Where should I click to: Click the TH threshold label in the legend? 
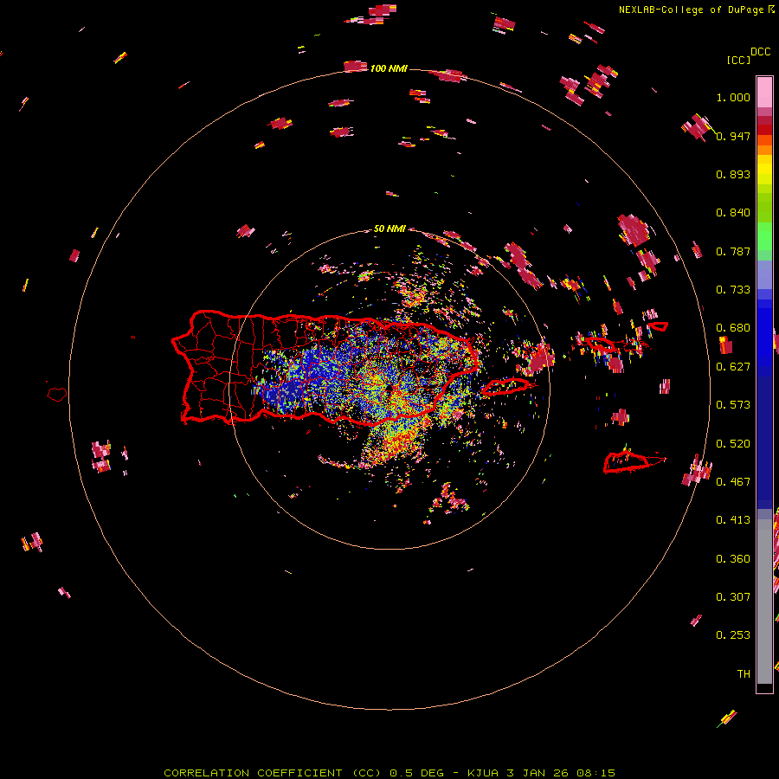point(744,674)
